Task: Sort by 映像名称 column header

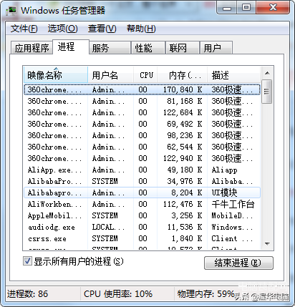Action: (x=56, y=75)
